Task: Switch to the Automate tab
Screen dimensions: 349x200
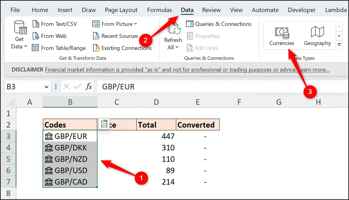Action: [265, 10]
